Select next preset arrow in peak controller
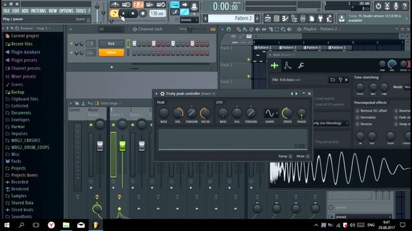Screen dimensions: 412x231 [x=297, y=94]
